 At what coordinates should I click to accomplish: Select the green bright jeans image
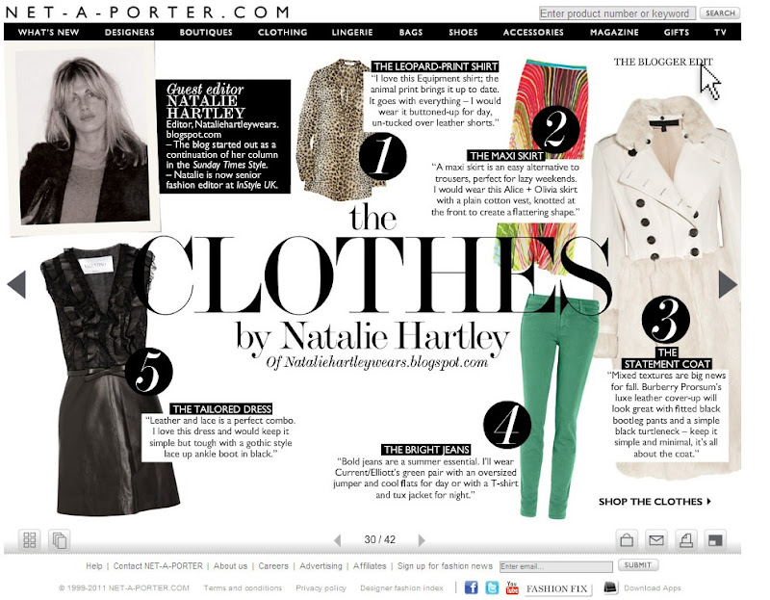tap(556, 407)
